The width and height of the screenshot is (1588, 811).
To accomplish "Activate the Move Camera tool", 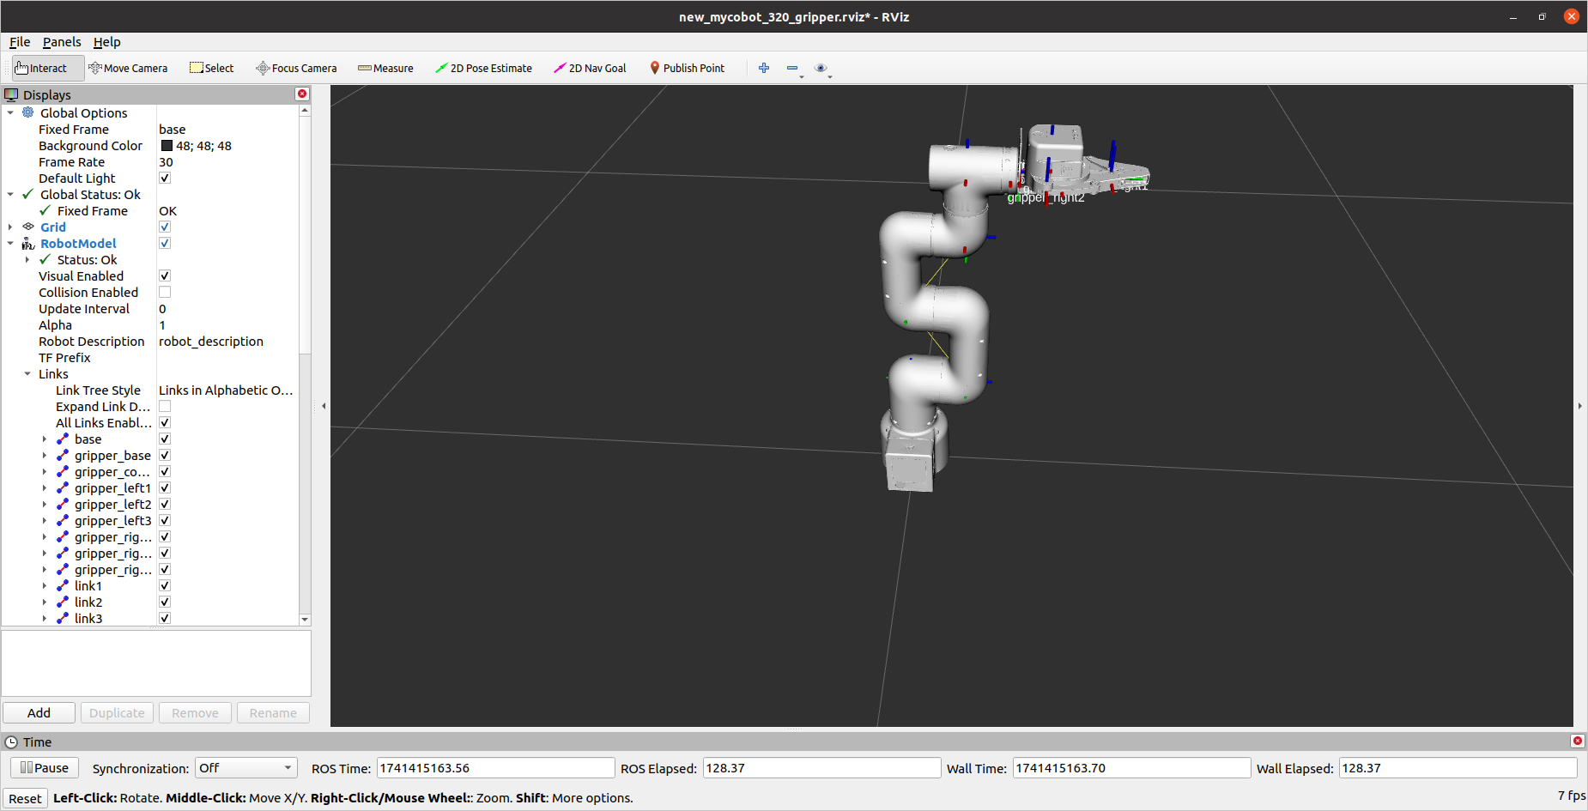I will point(128,68).
